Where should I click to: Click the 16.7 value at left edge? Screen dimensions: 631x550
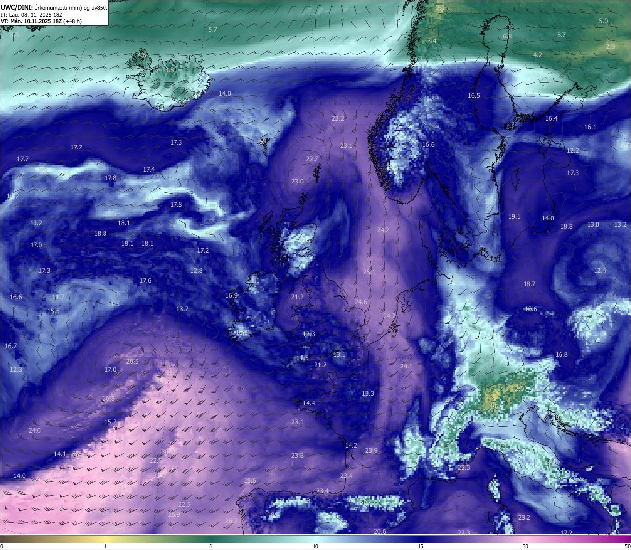(11, 346)
